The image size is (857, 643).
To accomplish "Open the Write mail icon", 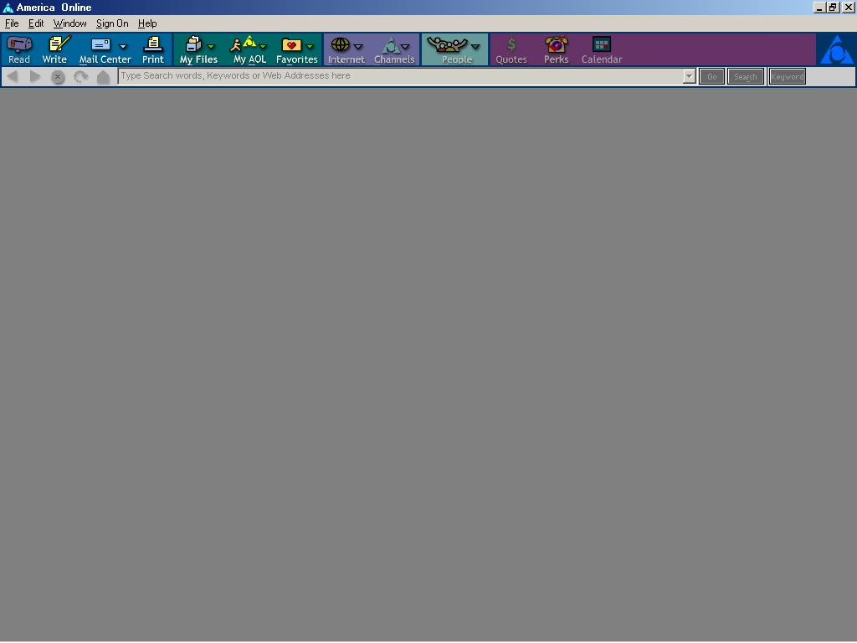I will point(55,49).
